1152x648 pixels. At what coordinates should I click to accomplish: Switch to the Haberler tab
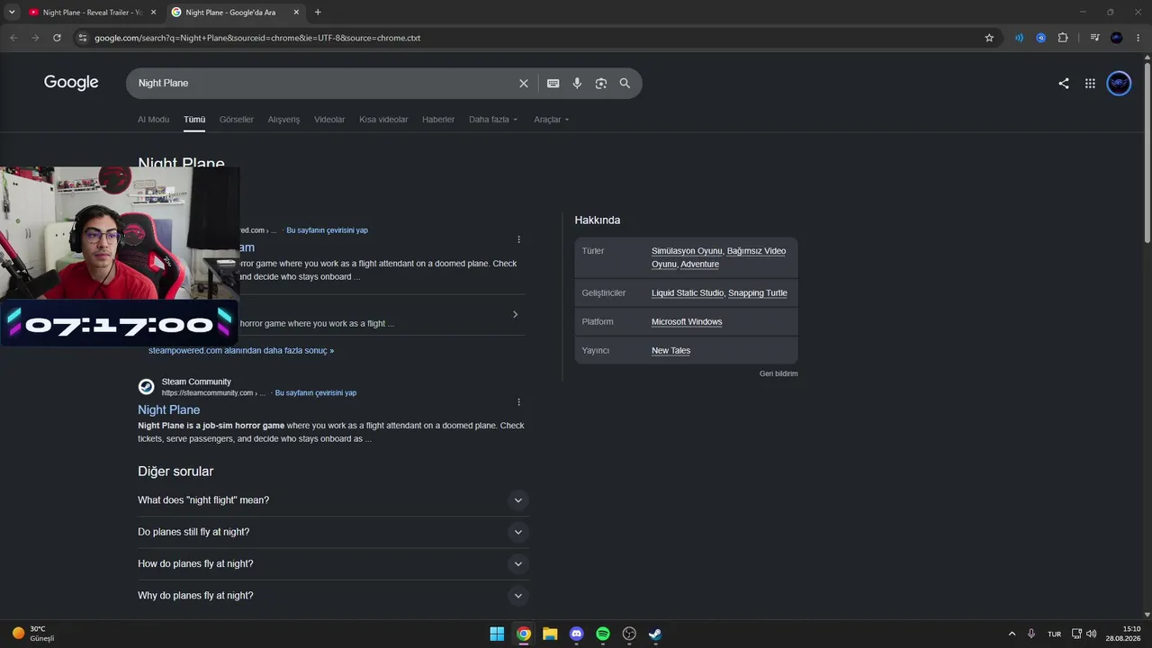coord(438,120)
